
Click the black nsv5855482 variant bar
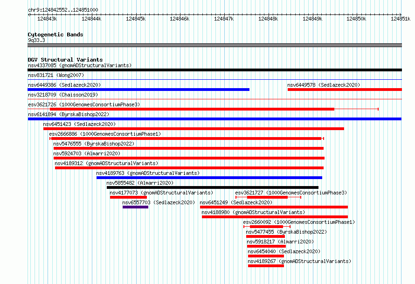point(213,187)
